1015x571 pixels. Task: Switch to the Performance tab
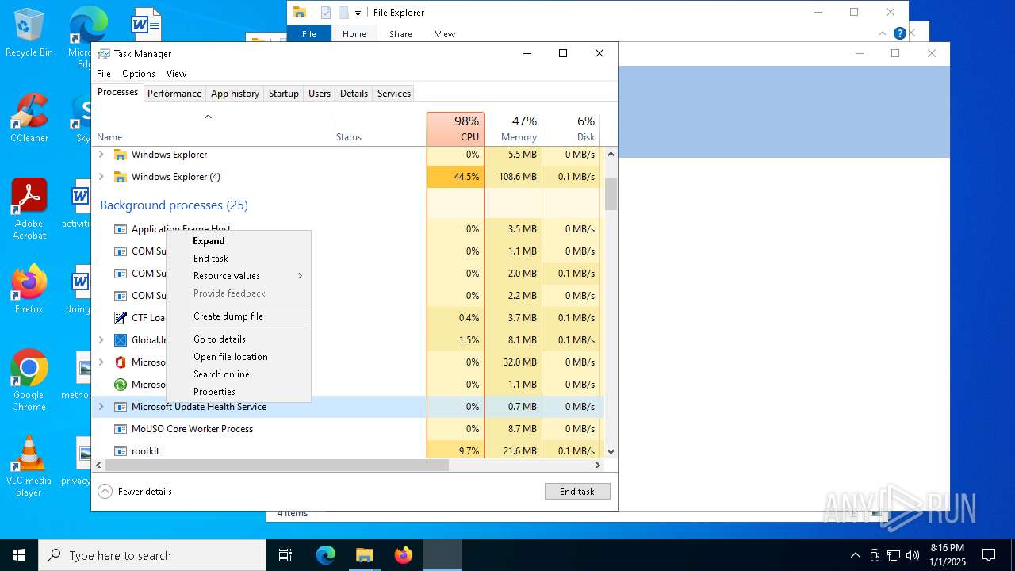(174, 94)
